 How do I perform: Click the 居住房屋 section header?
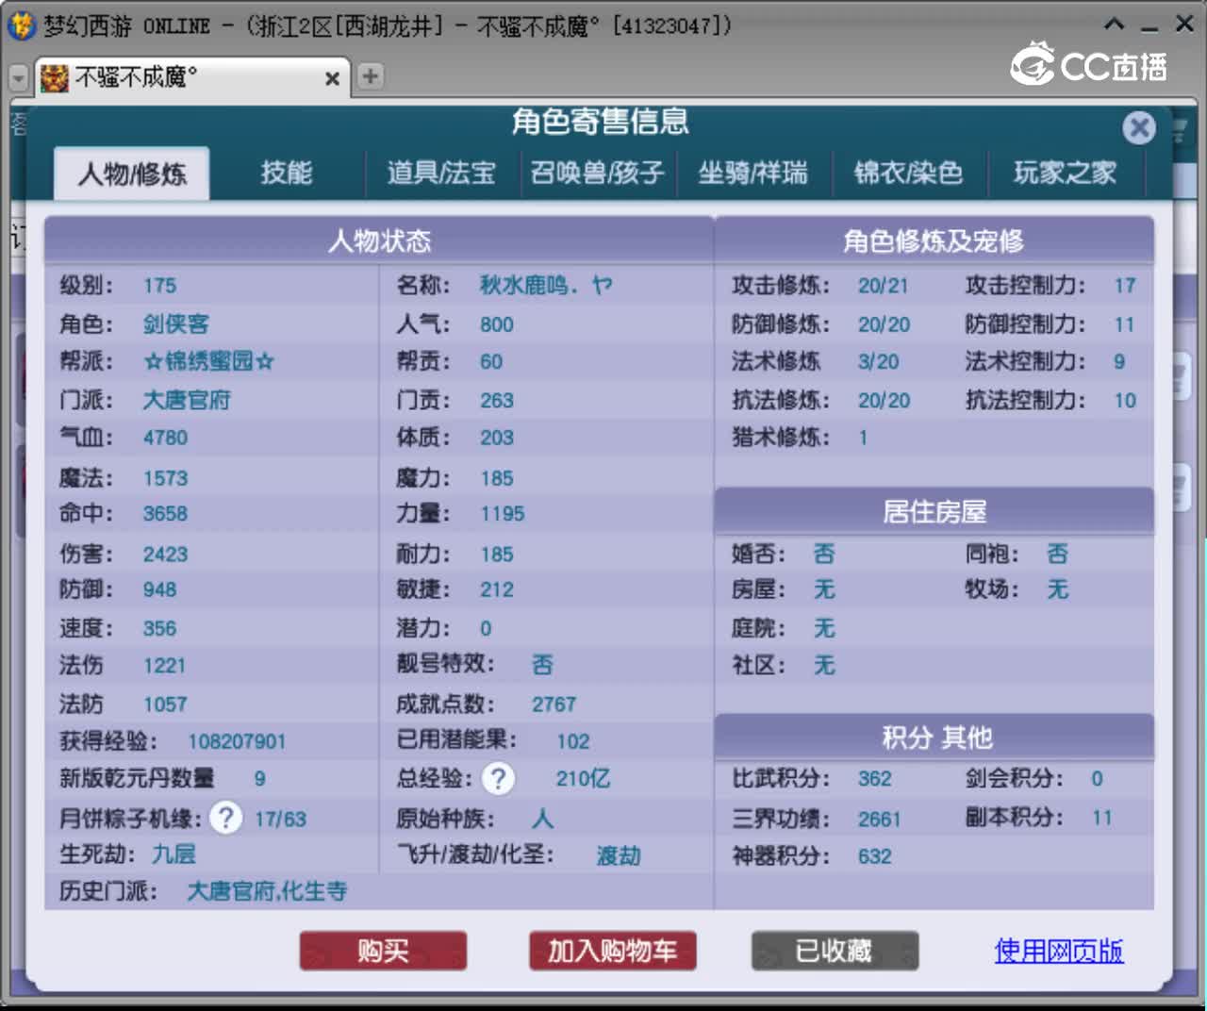tap(934, 511)
